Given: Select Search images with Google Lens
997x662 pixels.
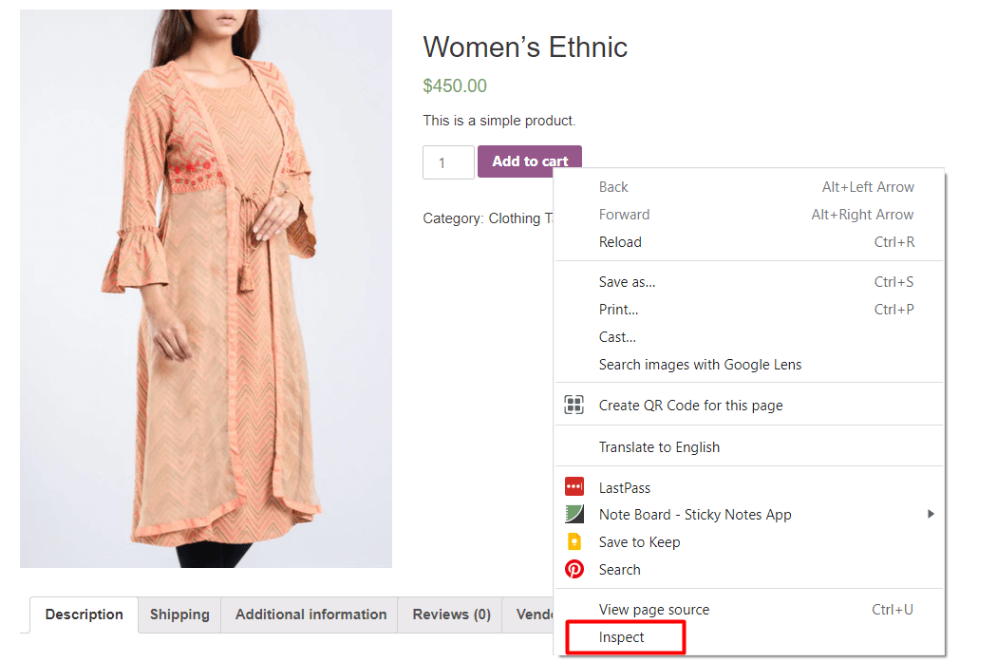Looking at the screenshot, I should point(698,364).
